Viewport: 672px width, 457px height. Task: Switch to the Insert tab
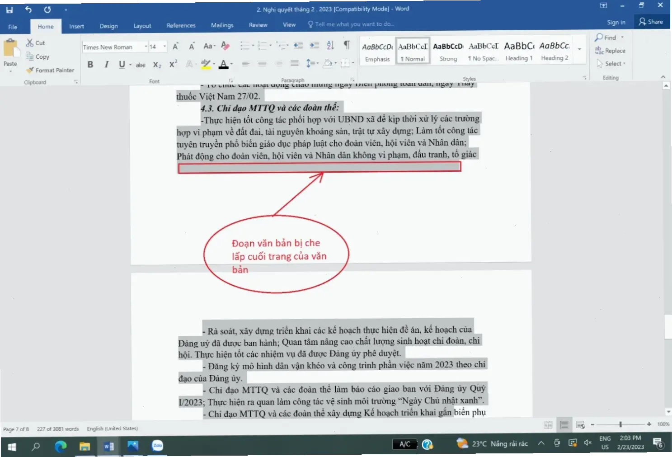[76, 26]
